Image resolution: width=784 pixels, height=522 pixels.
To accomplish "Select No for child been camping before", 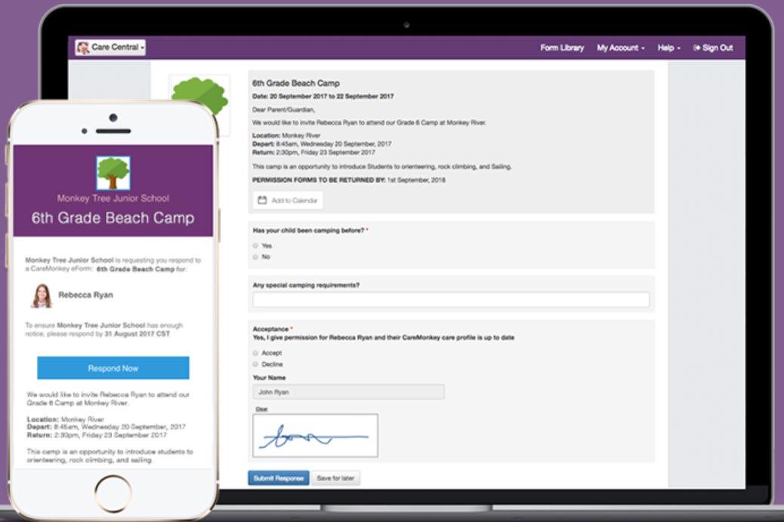I will pos(255,257).
